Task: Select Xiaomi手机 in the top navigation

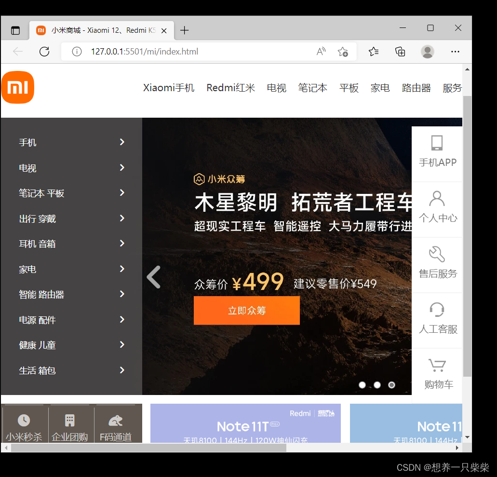Action: point(169,88)
